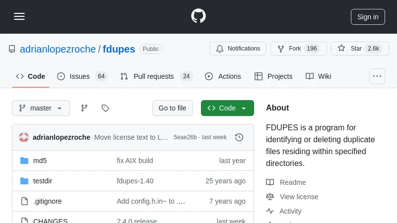This screenshot has width=397, height=223.
Task: Click adrianlopezroche's avatar in commit row
Action: coord(24,137)
